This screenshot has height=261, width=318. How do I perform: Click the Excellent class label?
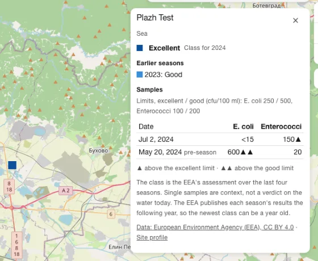point(164,48)
